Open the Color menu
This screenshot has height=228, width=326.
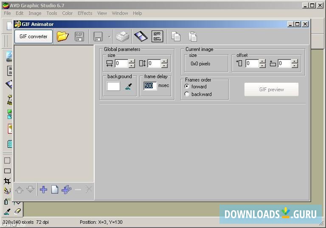(67, 13)
